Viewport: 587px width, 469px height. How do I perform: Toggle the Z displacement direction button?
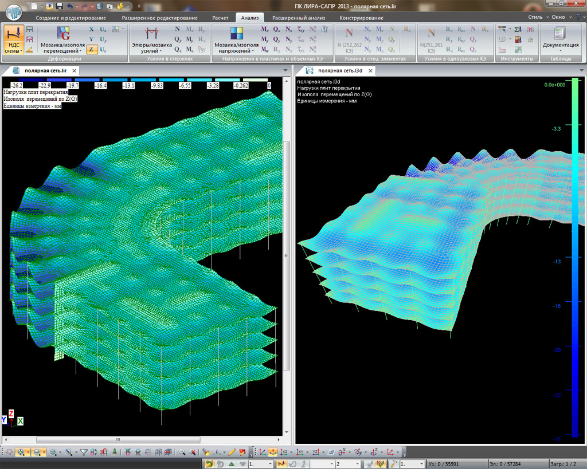click(91, 50)
